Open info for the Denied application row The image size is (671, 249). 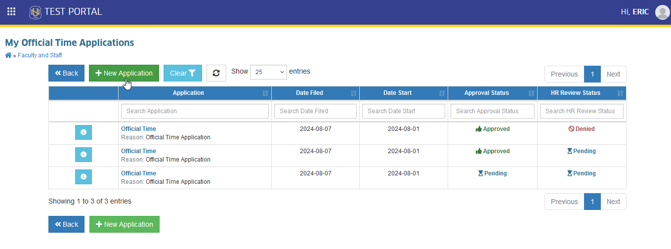click(x=84, y=132)
